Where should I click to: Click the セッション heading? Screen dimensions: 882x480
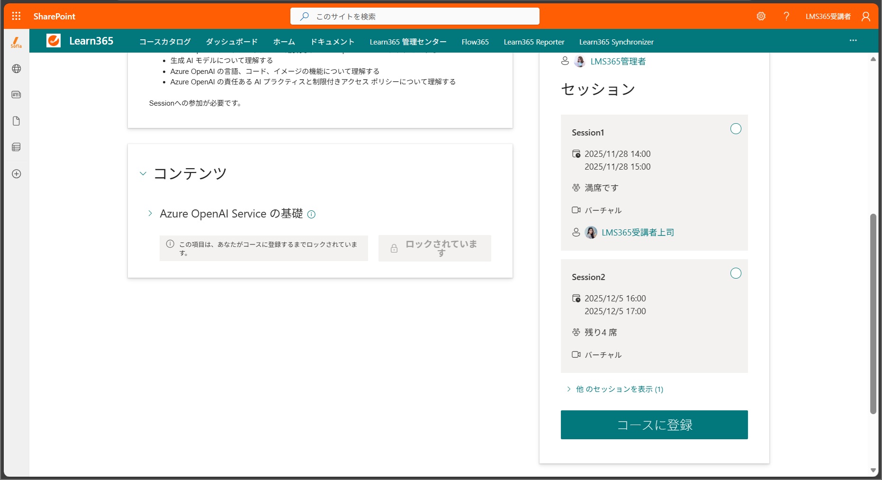[x=598, y=89]
